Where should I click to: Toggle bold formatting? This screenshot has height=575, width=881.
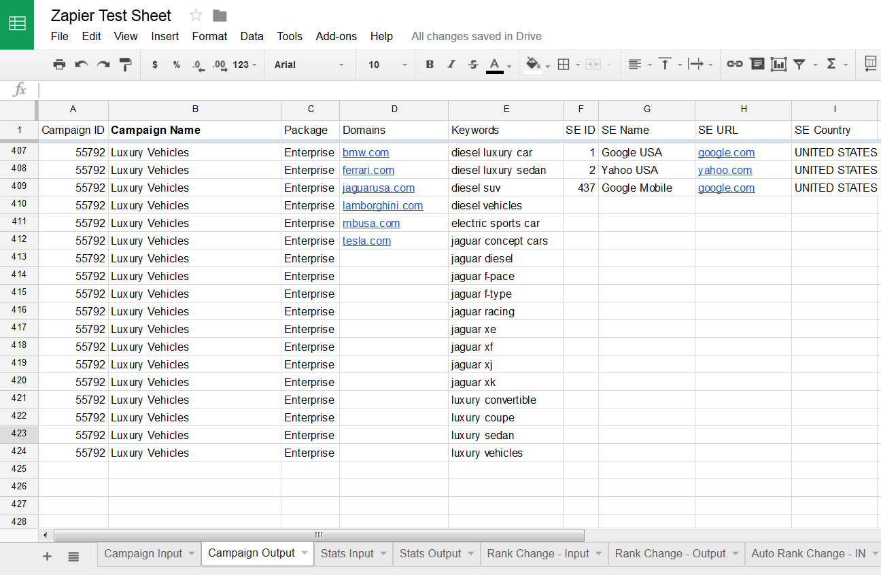tap(430, 65)
